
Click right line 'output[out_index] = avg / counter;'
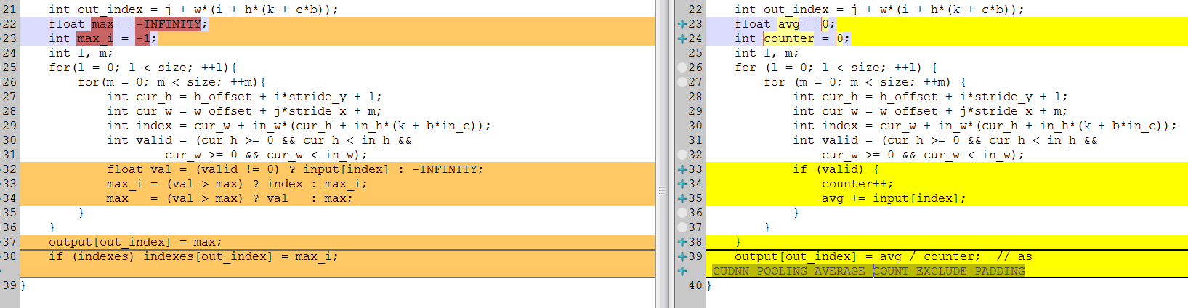tap(857, 256)
